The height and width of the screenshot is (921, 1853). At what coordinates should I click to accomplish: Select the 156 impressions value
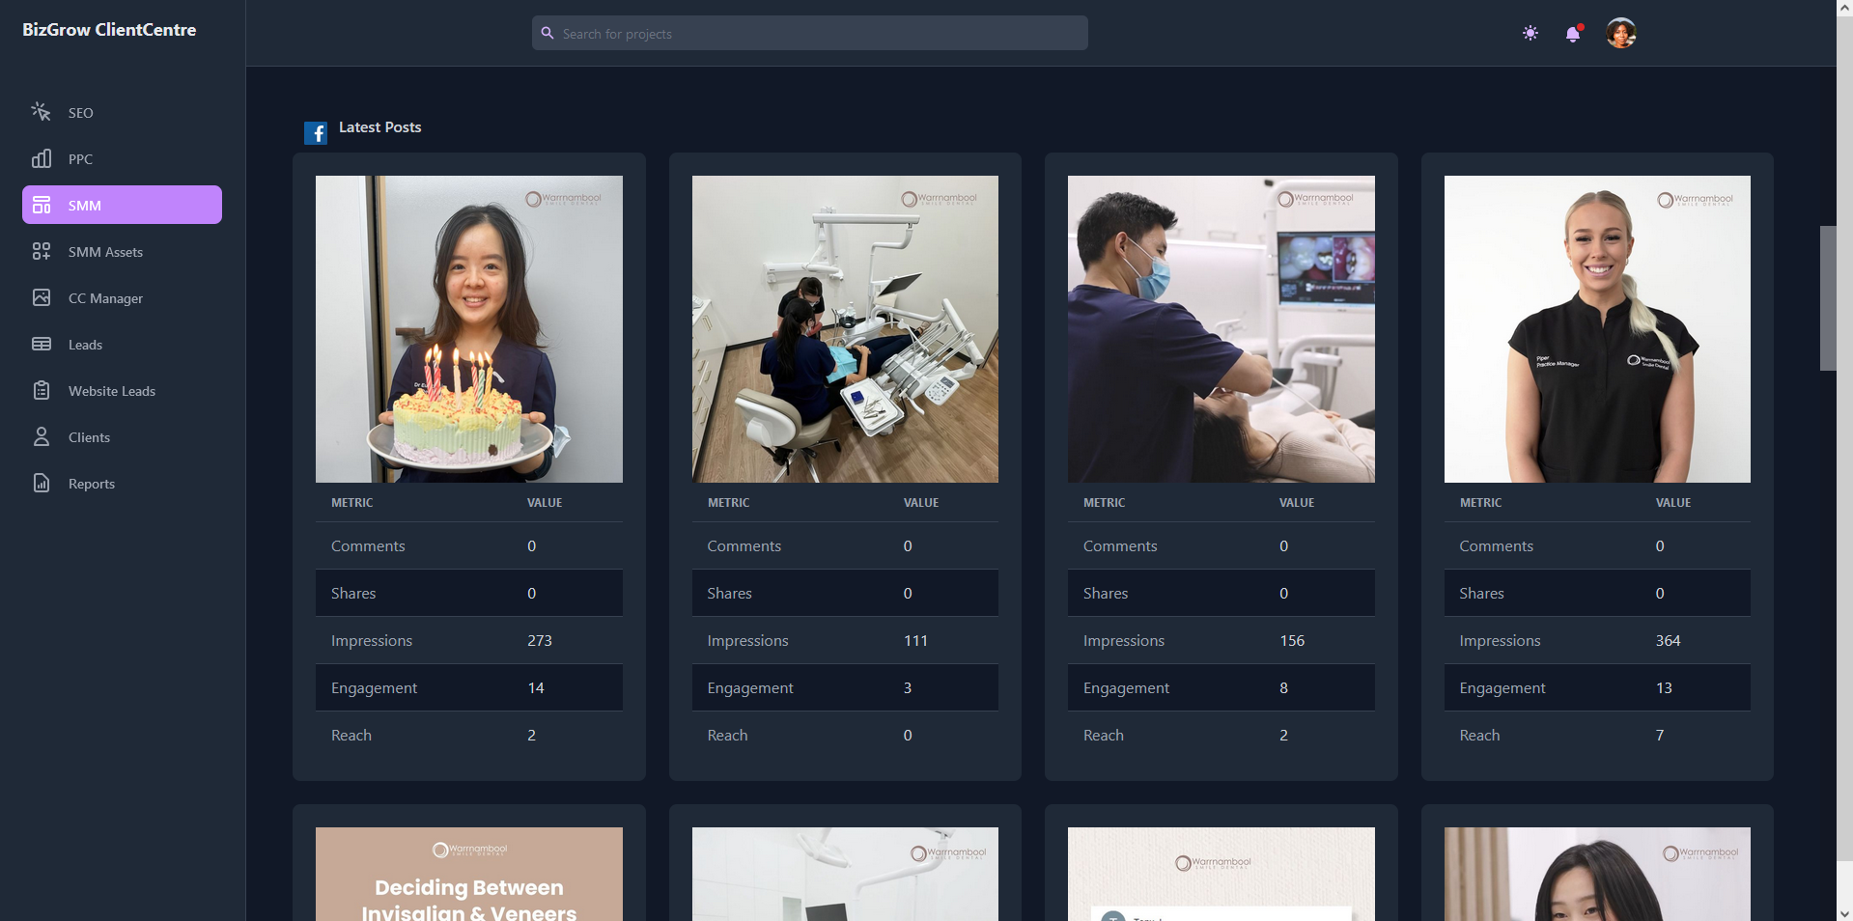coord(1292,640)
